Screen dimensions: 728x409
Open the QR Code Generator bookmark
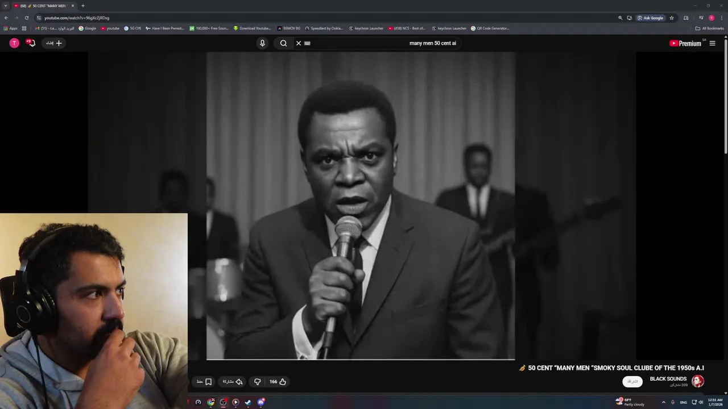coord(490,28)
